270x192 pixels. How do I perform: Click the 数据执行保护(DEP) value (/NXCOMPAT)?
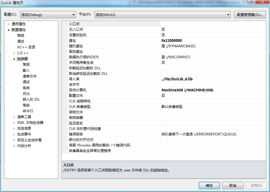point(176,57)
